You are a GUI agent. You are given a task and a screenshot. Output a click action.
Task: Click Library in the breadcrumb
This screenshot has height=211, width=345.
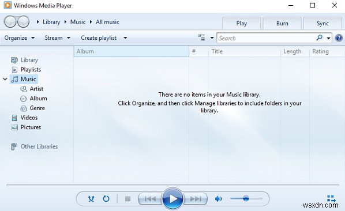coord(51,22)
